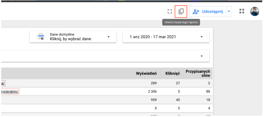This screenshot has height=117, width=264.
Task: Open the user account avatar
Action: [254, 11]
